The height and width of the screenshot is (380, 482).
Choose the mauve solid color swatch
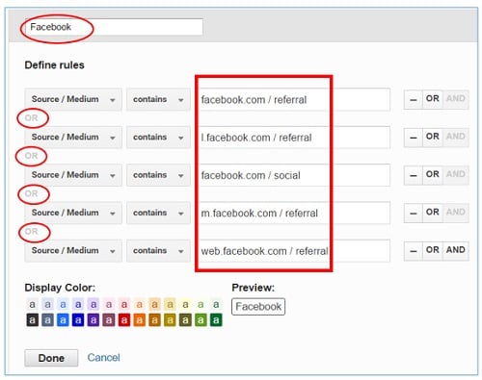pos(109,319)
